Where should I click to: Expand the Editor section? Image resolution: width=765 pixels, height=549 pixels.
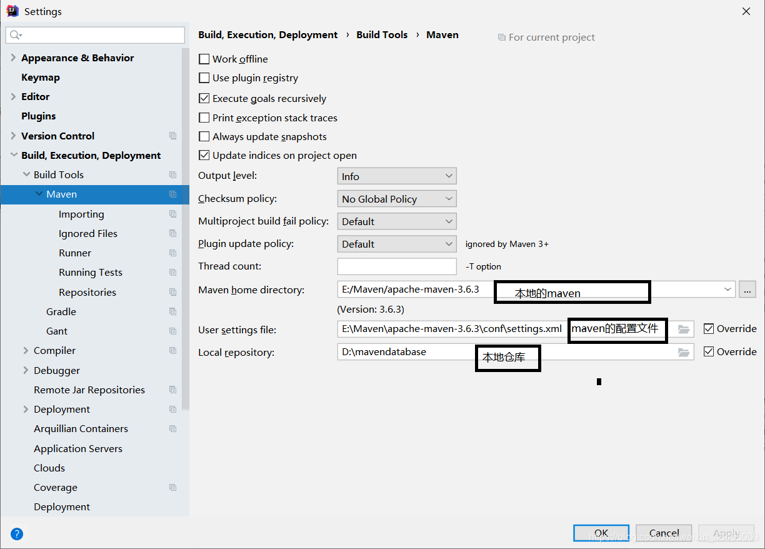tap(13, 96)
